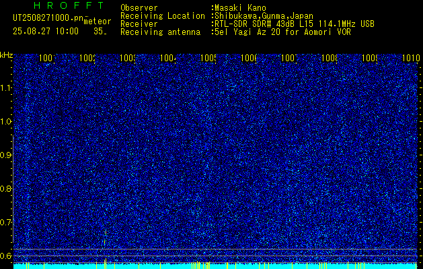Click the 'Receiving Location' field label
The width and height of the screenshot is (423, 269).
163,16
